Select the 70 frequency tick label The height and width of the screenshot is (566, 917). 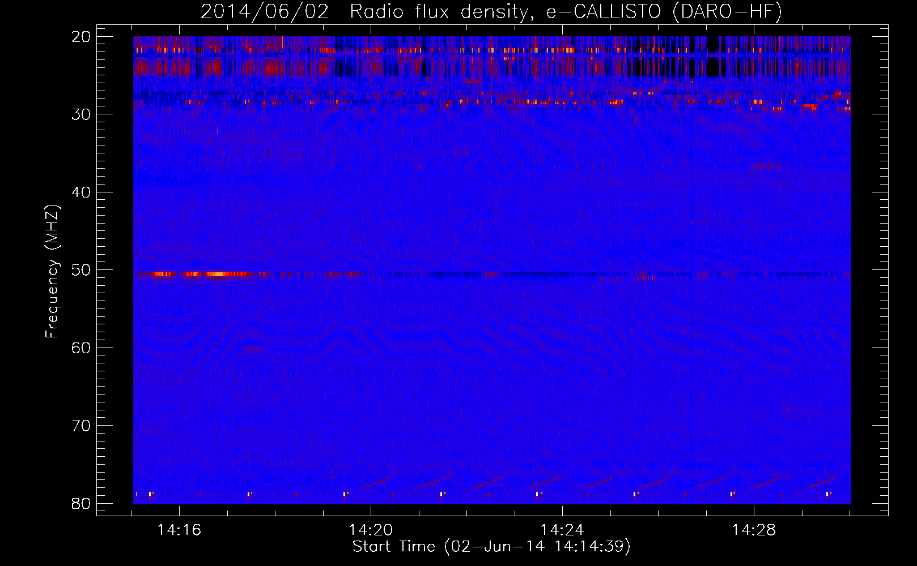point(81,426)
